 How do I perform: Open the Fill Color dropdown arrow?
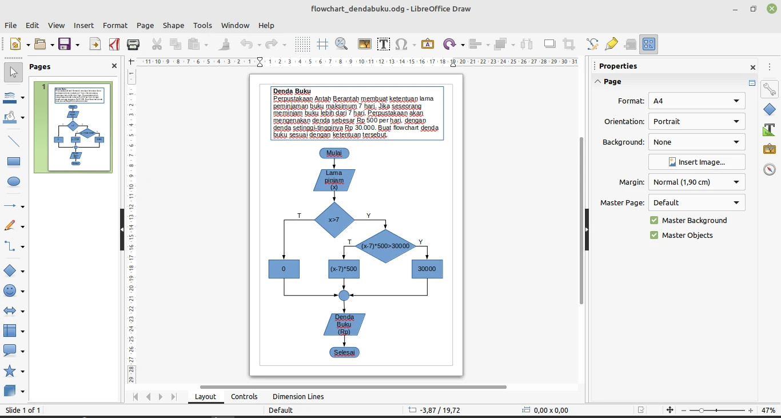click(x=23, y=118)
